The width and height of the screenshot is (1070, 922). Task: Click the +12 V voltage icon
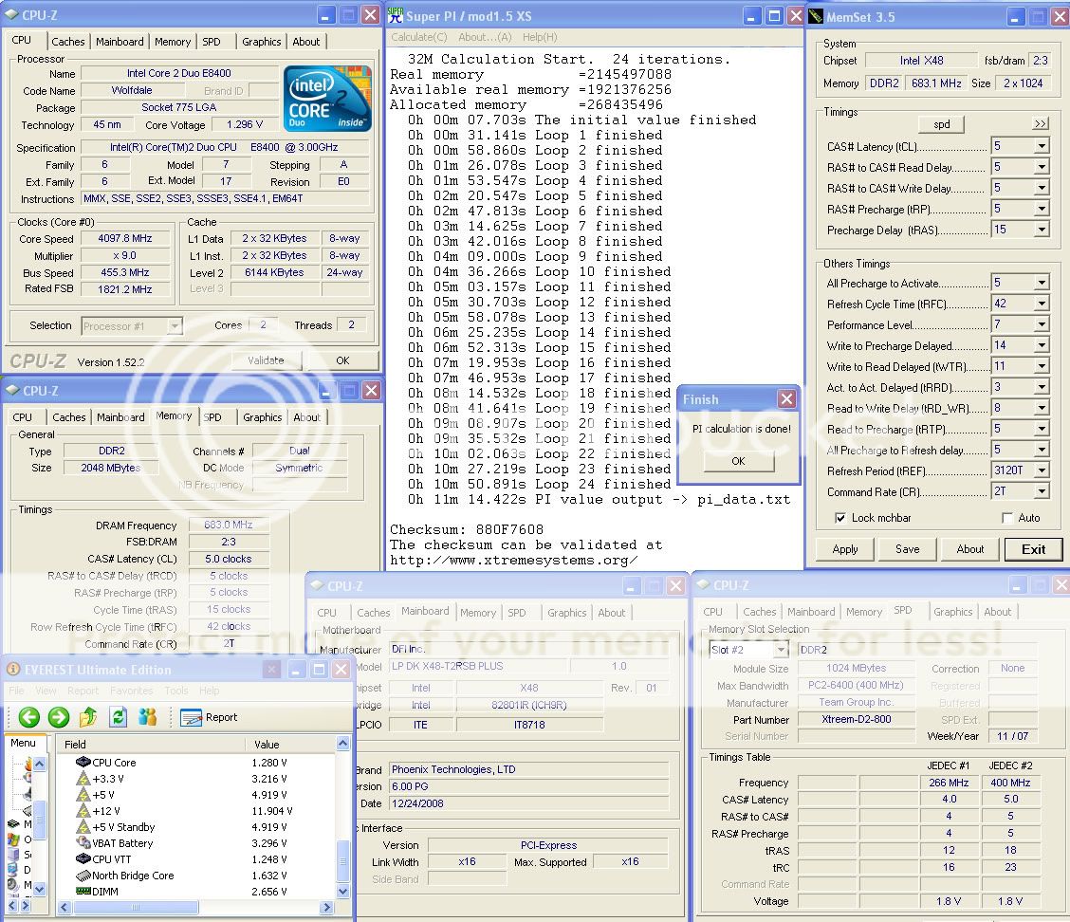pos(83,811)
